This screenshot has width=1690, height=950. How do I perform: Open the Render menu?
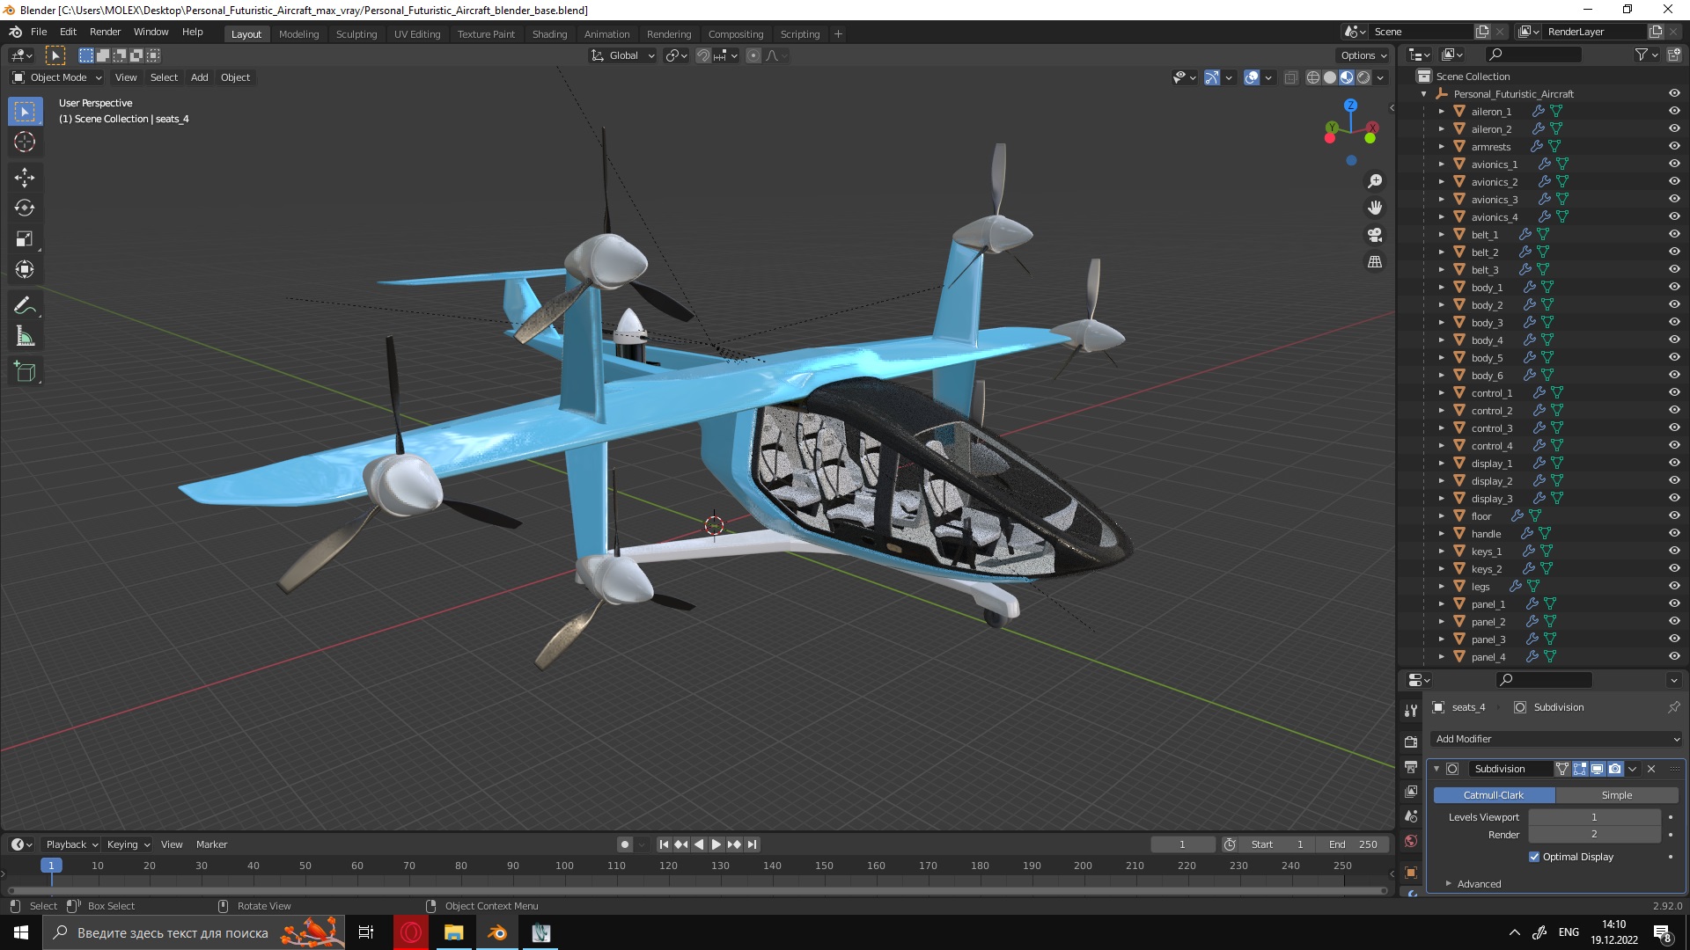pyautogui.click(x=105, y=32)
